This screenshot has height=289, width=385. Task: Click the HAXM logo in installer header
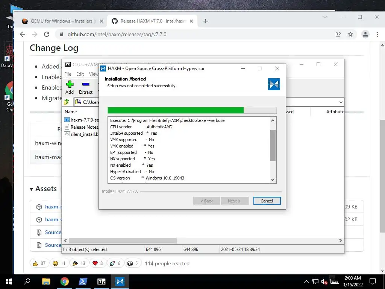click(x=274, y=84)
